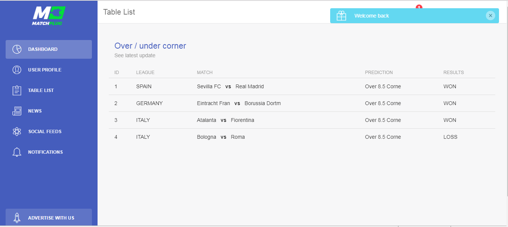The height and width of the screenshot is (227, 508).
Task: Click LOSS result in Bologna row
Action: point(451,137)
